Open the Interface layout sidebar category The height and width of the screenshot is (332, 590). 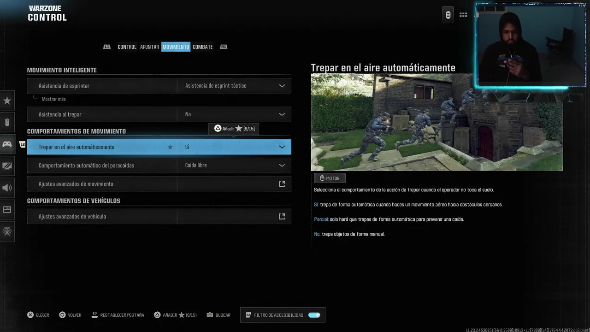click(7, 209)
